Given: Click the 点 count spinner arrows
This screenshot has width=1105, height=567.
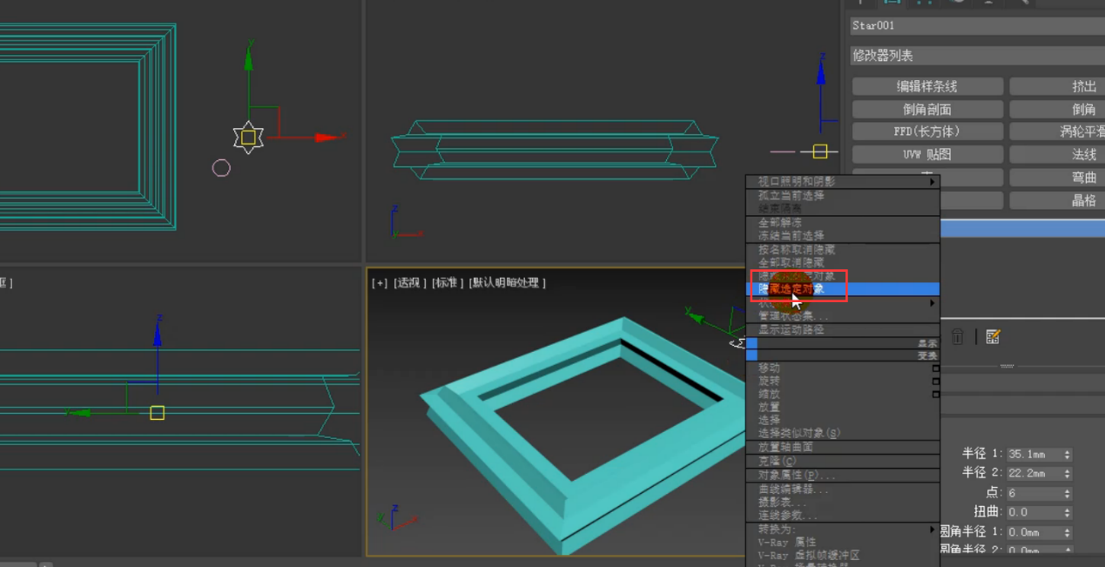Looking at the screenshot, I should [x=1068, y=493].
